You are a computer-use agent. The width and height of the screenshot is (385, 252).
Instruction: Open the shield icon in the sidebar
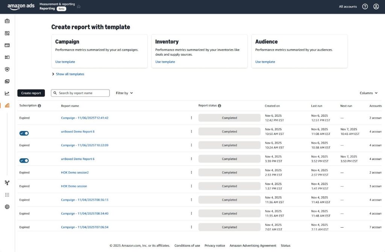[7, 69]
